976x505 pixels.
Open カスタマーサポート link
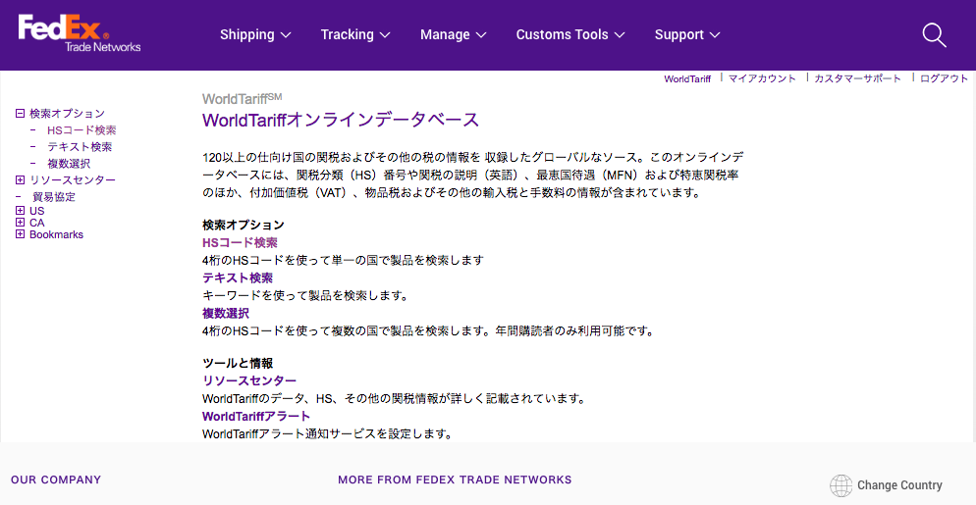(857, 78)
